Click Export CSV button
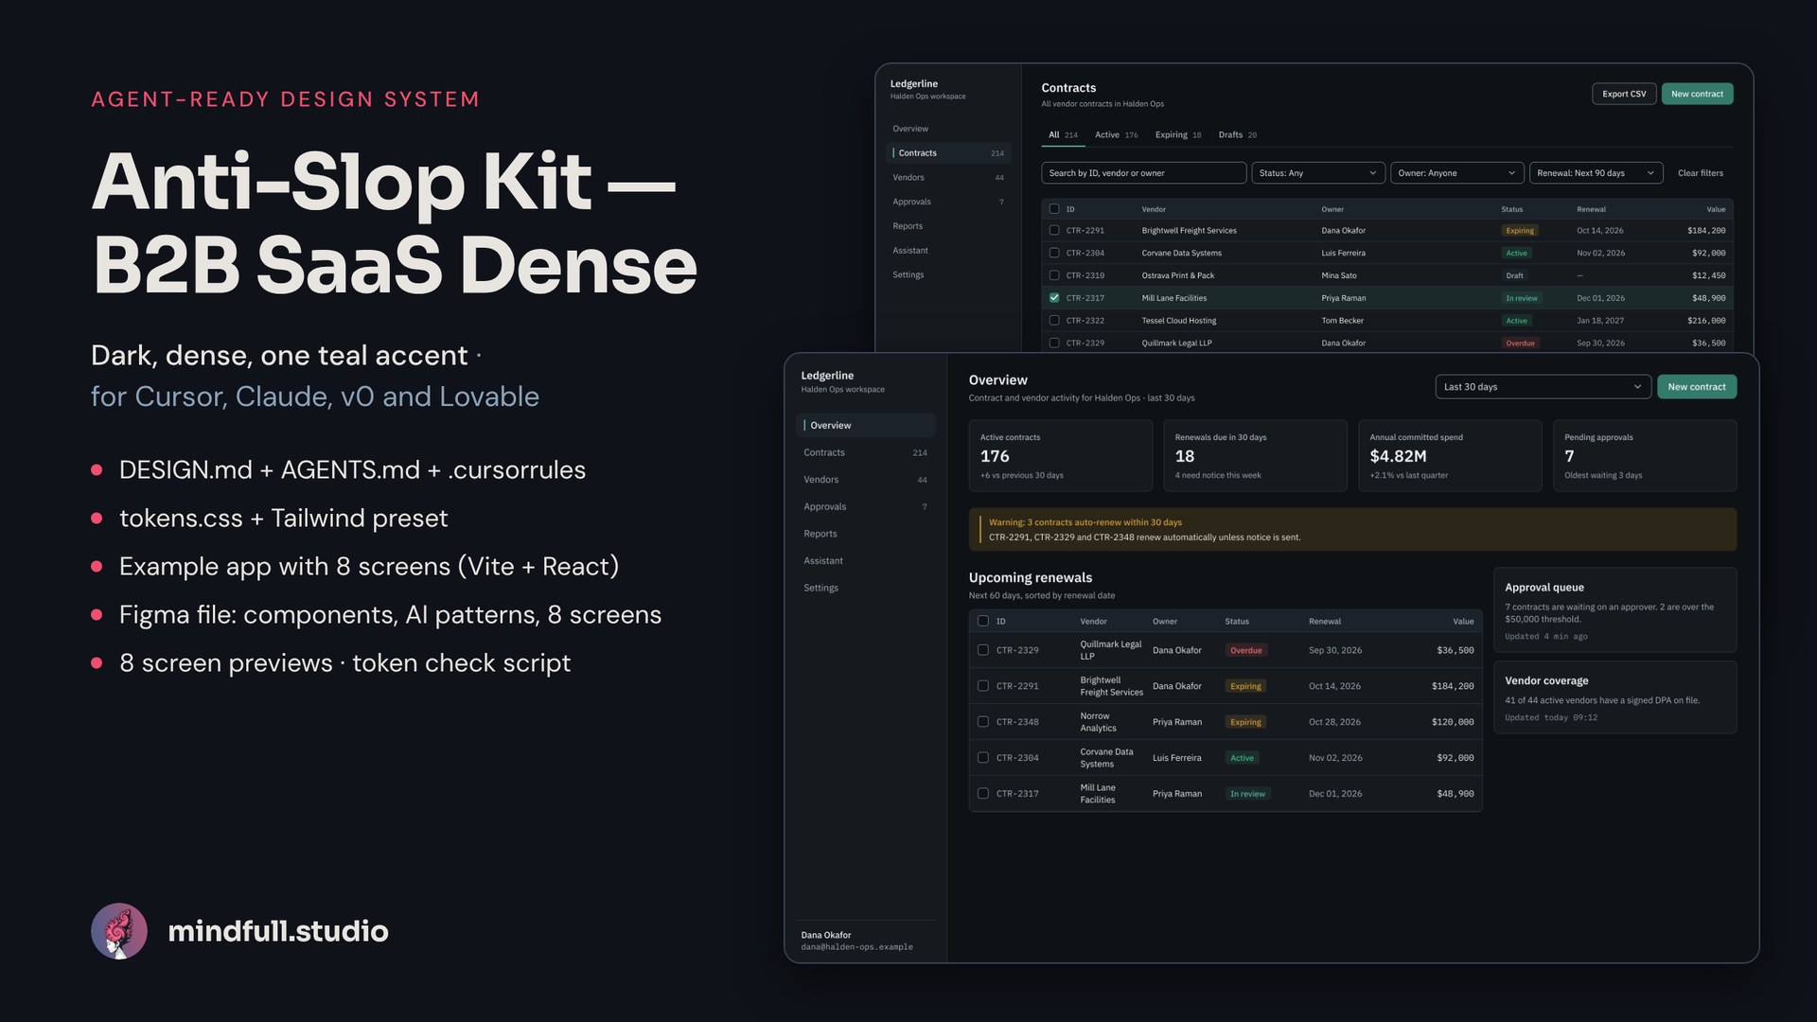Viewport: 1817px width, 1022px height. tap(1624, 94)
